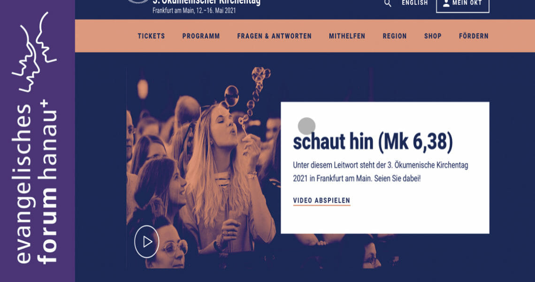Click the Leitwort description paragraph
This screenshot has height=282, width=535.
pos(381,172)
